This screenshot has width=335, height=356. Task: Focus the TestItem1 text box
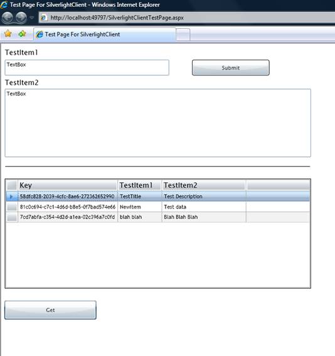87,67
